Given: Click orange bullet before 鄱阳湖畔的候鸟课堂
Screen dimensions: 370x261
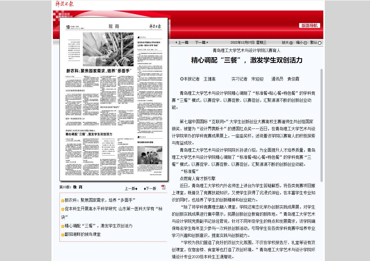Looking at the screenshot, I should (63, 235).
